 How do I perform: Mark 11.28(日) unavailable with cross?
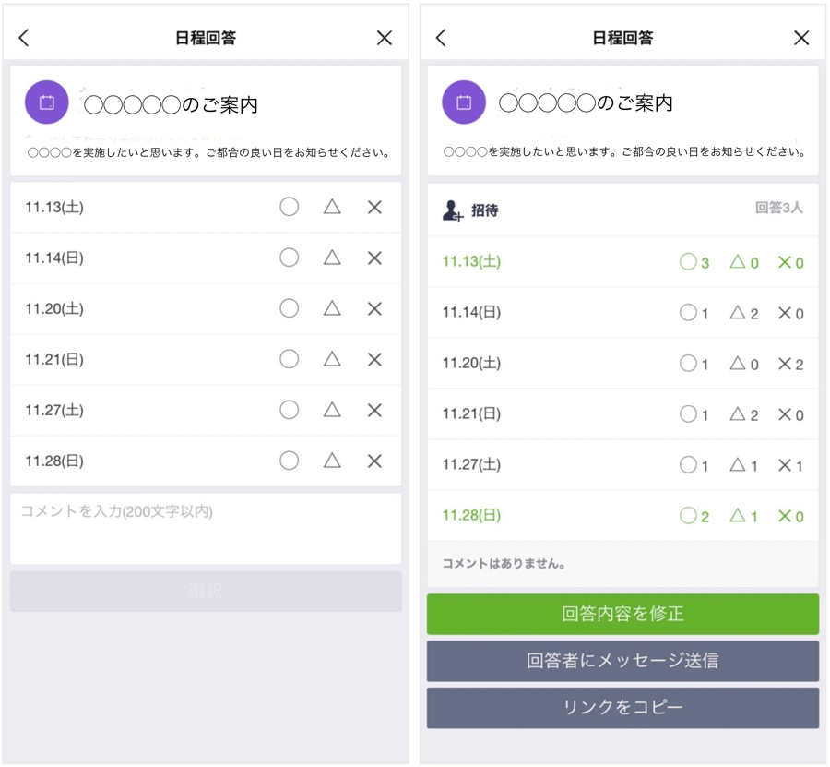[x=374, y=461]
